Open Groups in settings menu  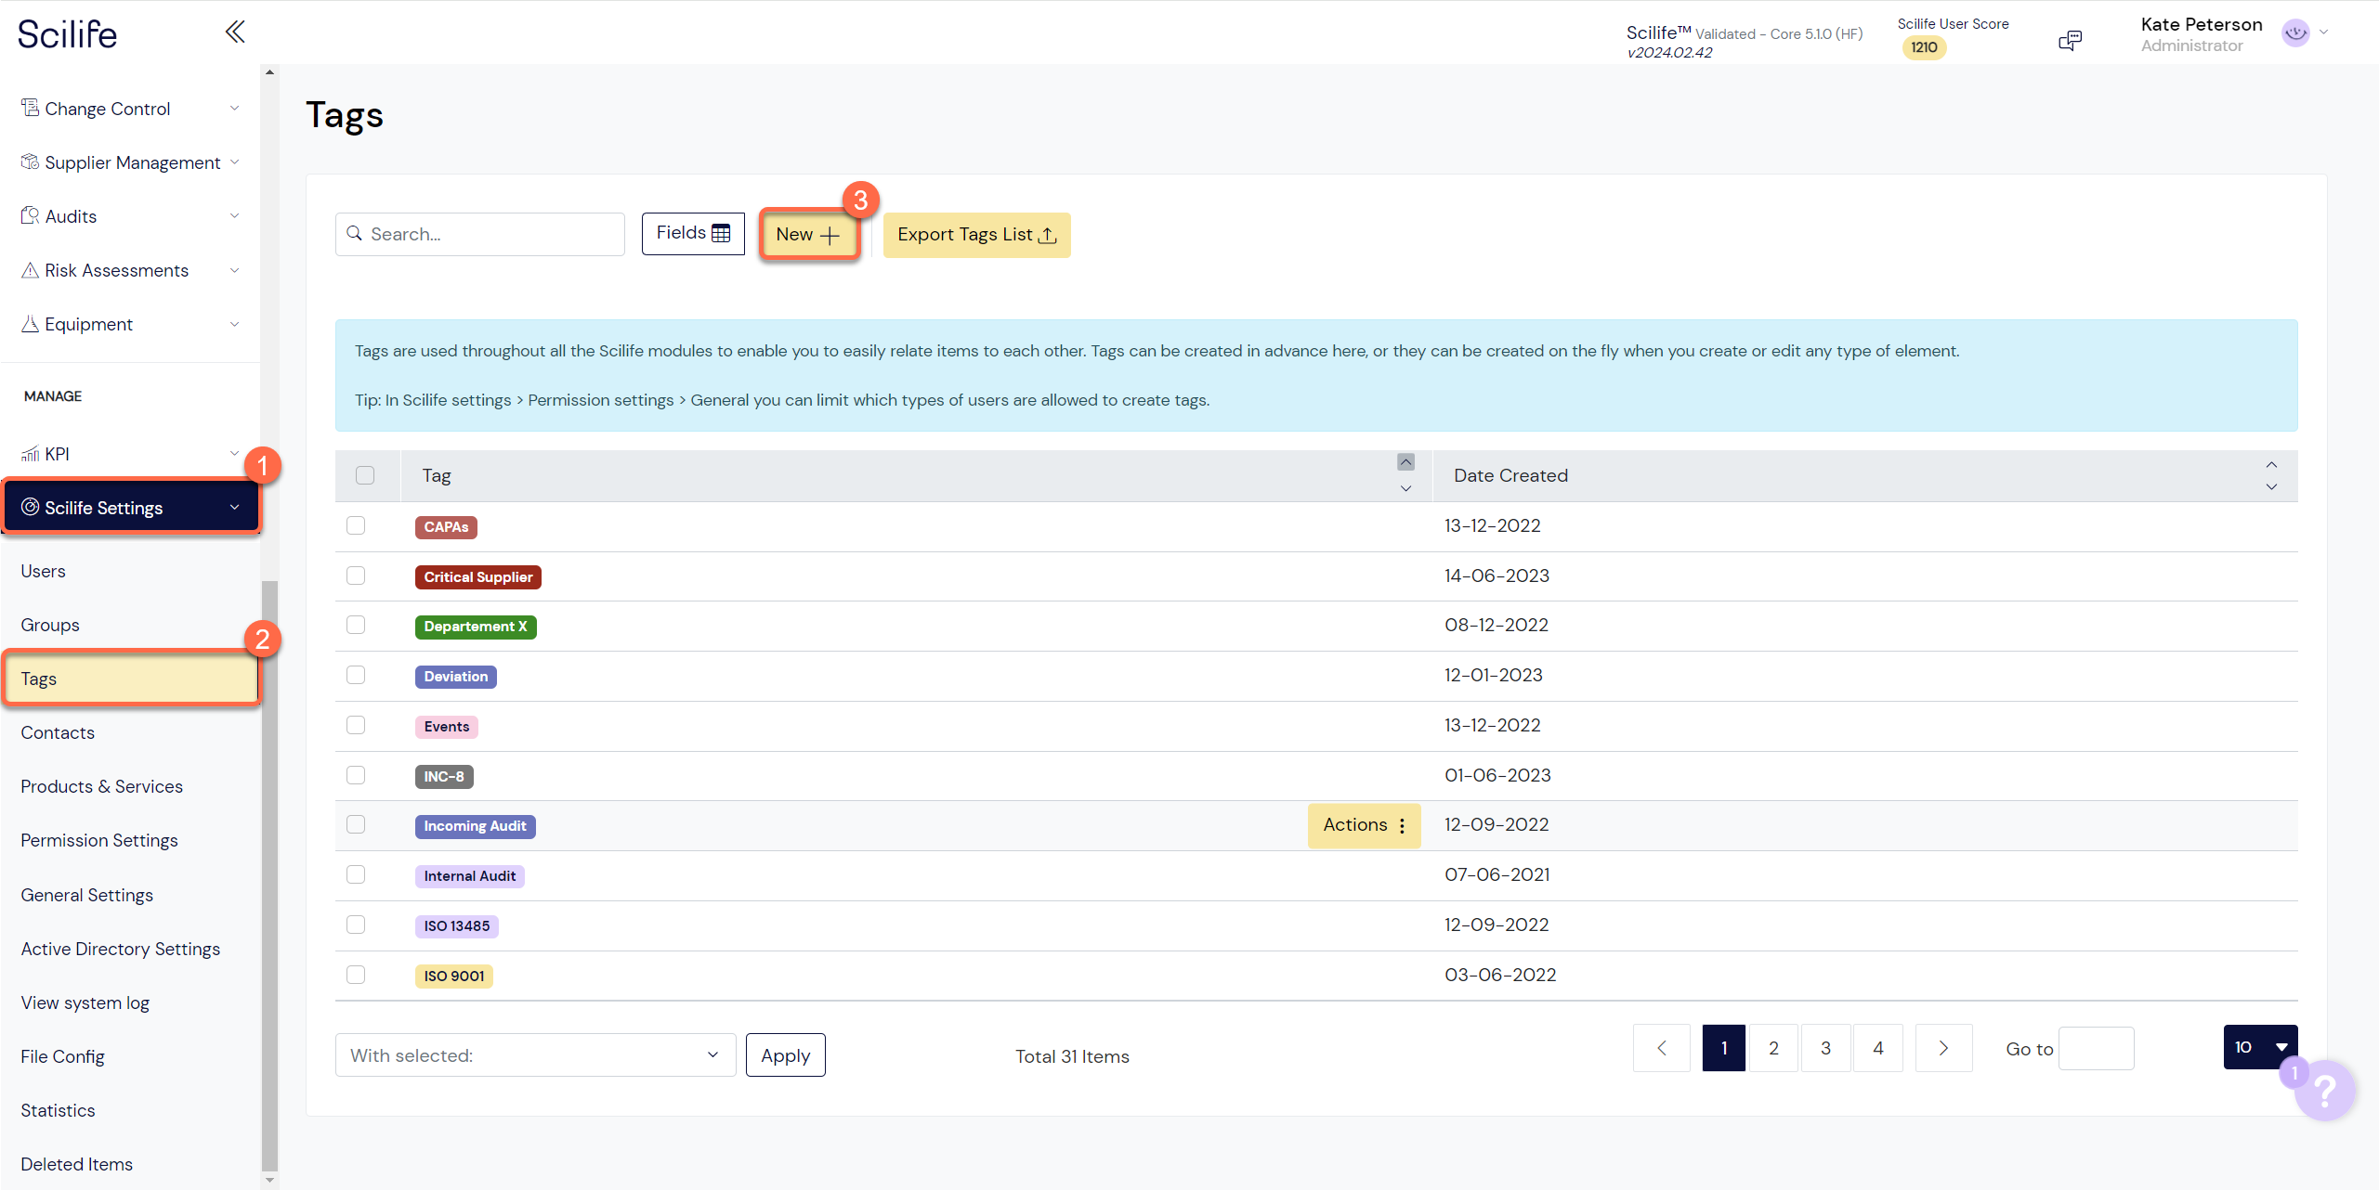click(x=50, y=625)
